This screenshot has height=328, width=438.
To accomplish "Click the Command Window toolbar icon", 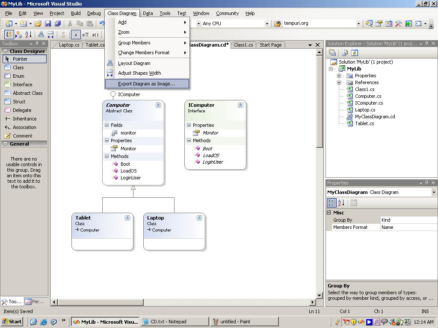I will coord(418,24).
